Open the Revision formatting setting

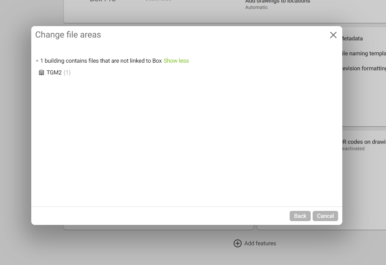364,68
